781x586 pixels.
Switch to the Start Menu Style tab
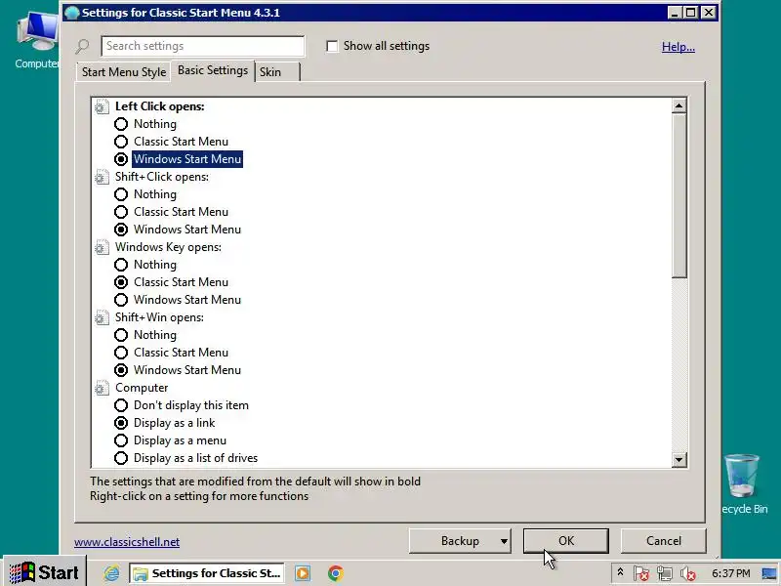coord(124,72)
